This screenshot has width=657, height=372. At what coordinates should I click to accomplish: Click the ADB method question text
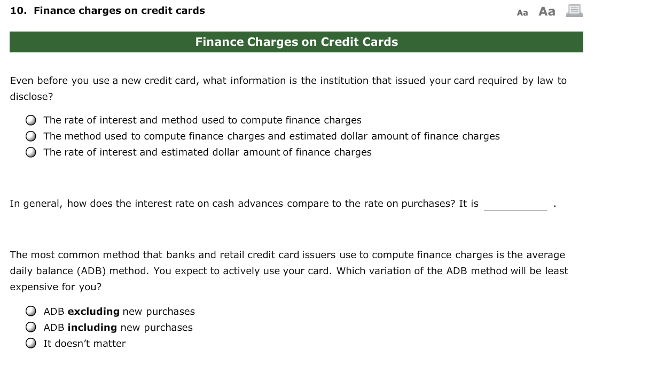(288, 270)
